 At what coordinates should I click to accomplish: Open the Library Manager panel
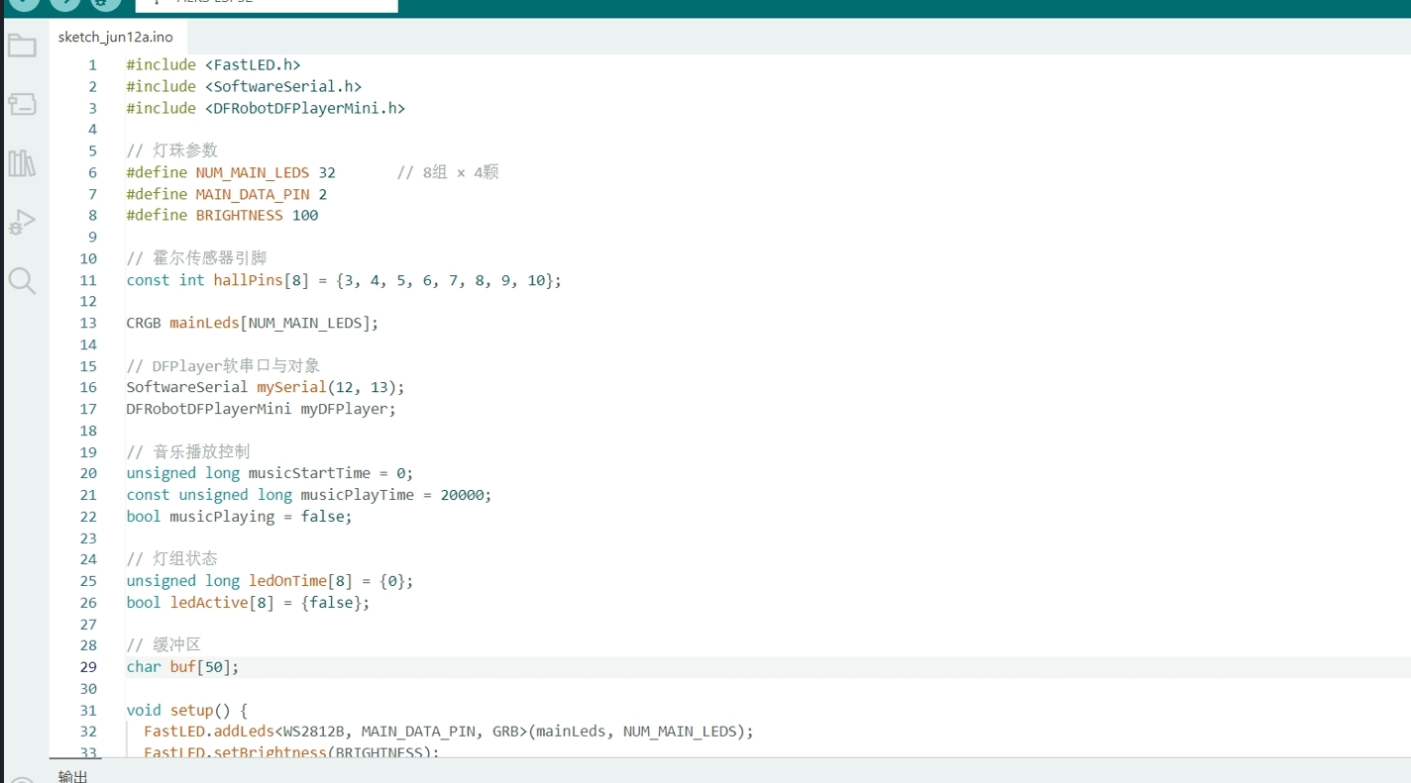pyautogui.click(x=22, y=163)
